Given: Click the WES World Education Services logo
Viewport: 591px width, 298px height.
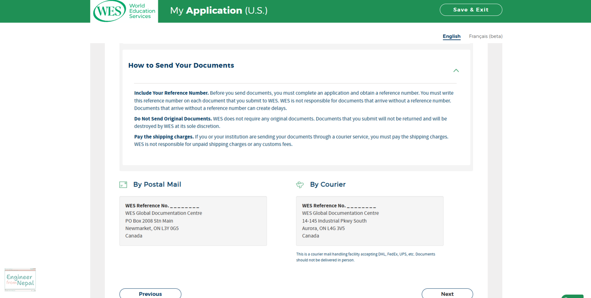Looking at the screenshot, I should pyautogui.click(x=124, y=11).
